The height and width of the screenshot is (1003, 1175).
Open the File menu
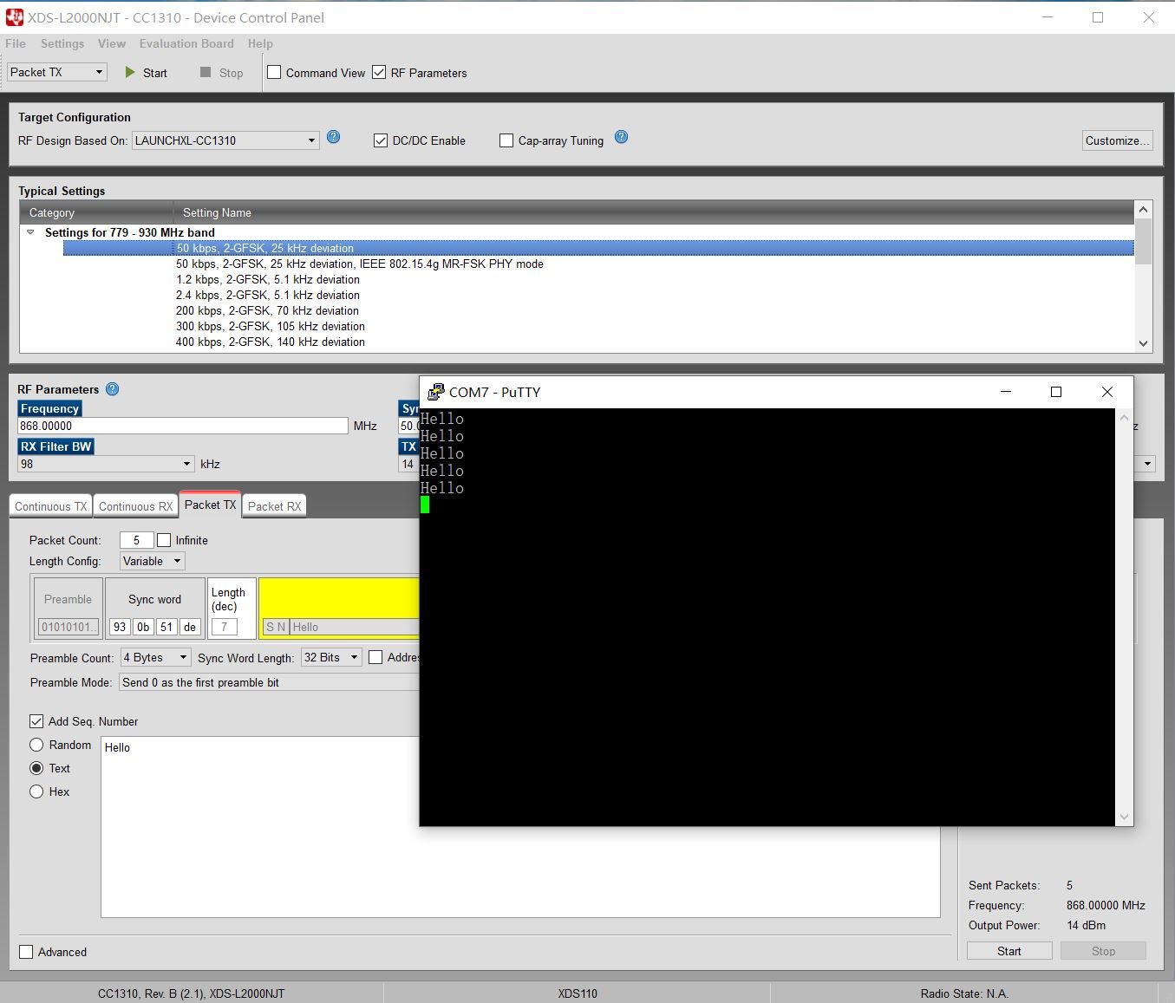click(x=16, y=43)
